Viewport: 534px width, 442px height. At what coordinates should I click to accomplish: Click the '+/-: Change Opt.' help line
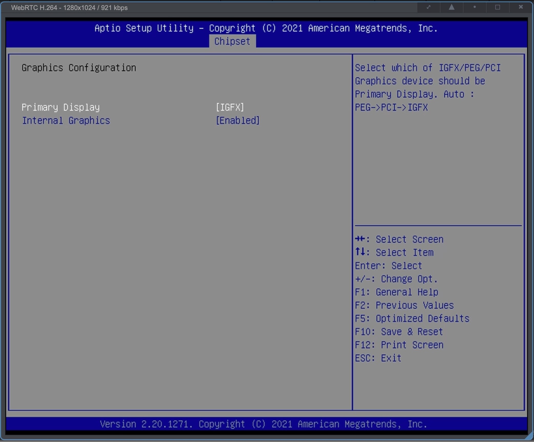pos(396,279)
